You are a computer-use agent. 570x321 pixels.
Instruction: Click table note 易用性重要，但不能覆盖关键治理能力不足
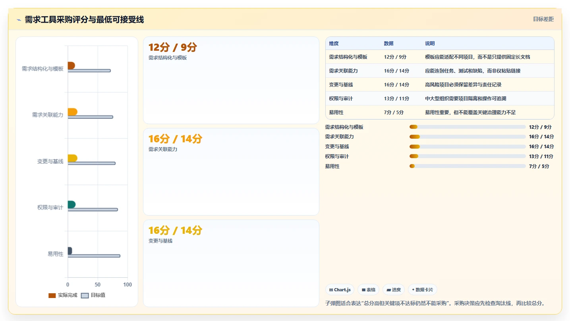[471, 113]
